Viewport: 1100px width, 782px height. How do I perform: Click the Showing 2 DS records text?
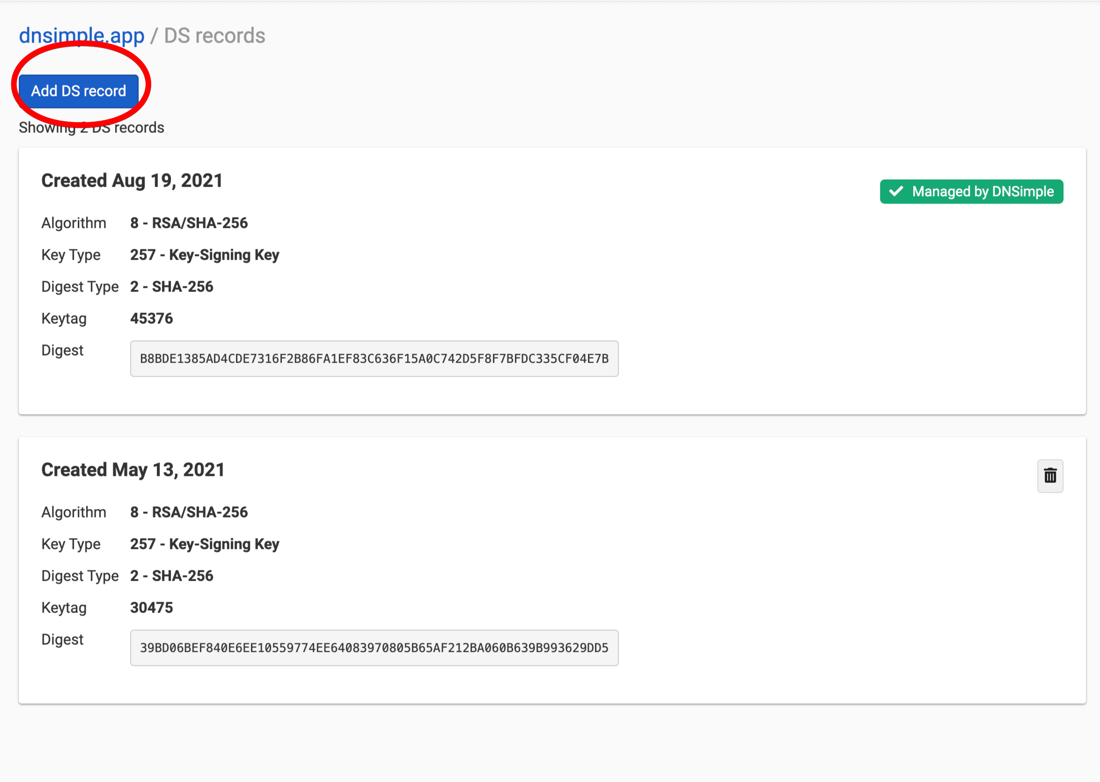tap(91, 128)
